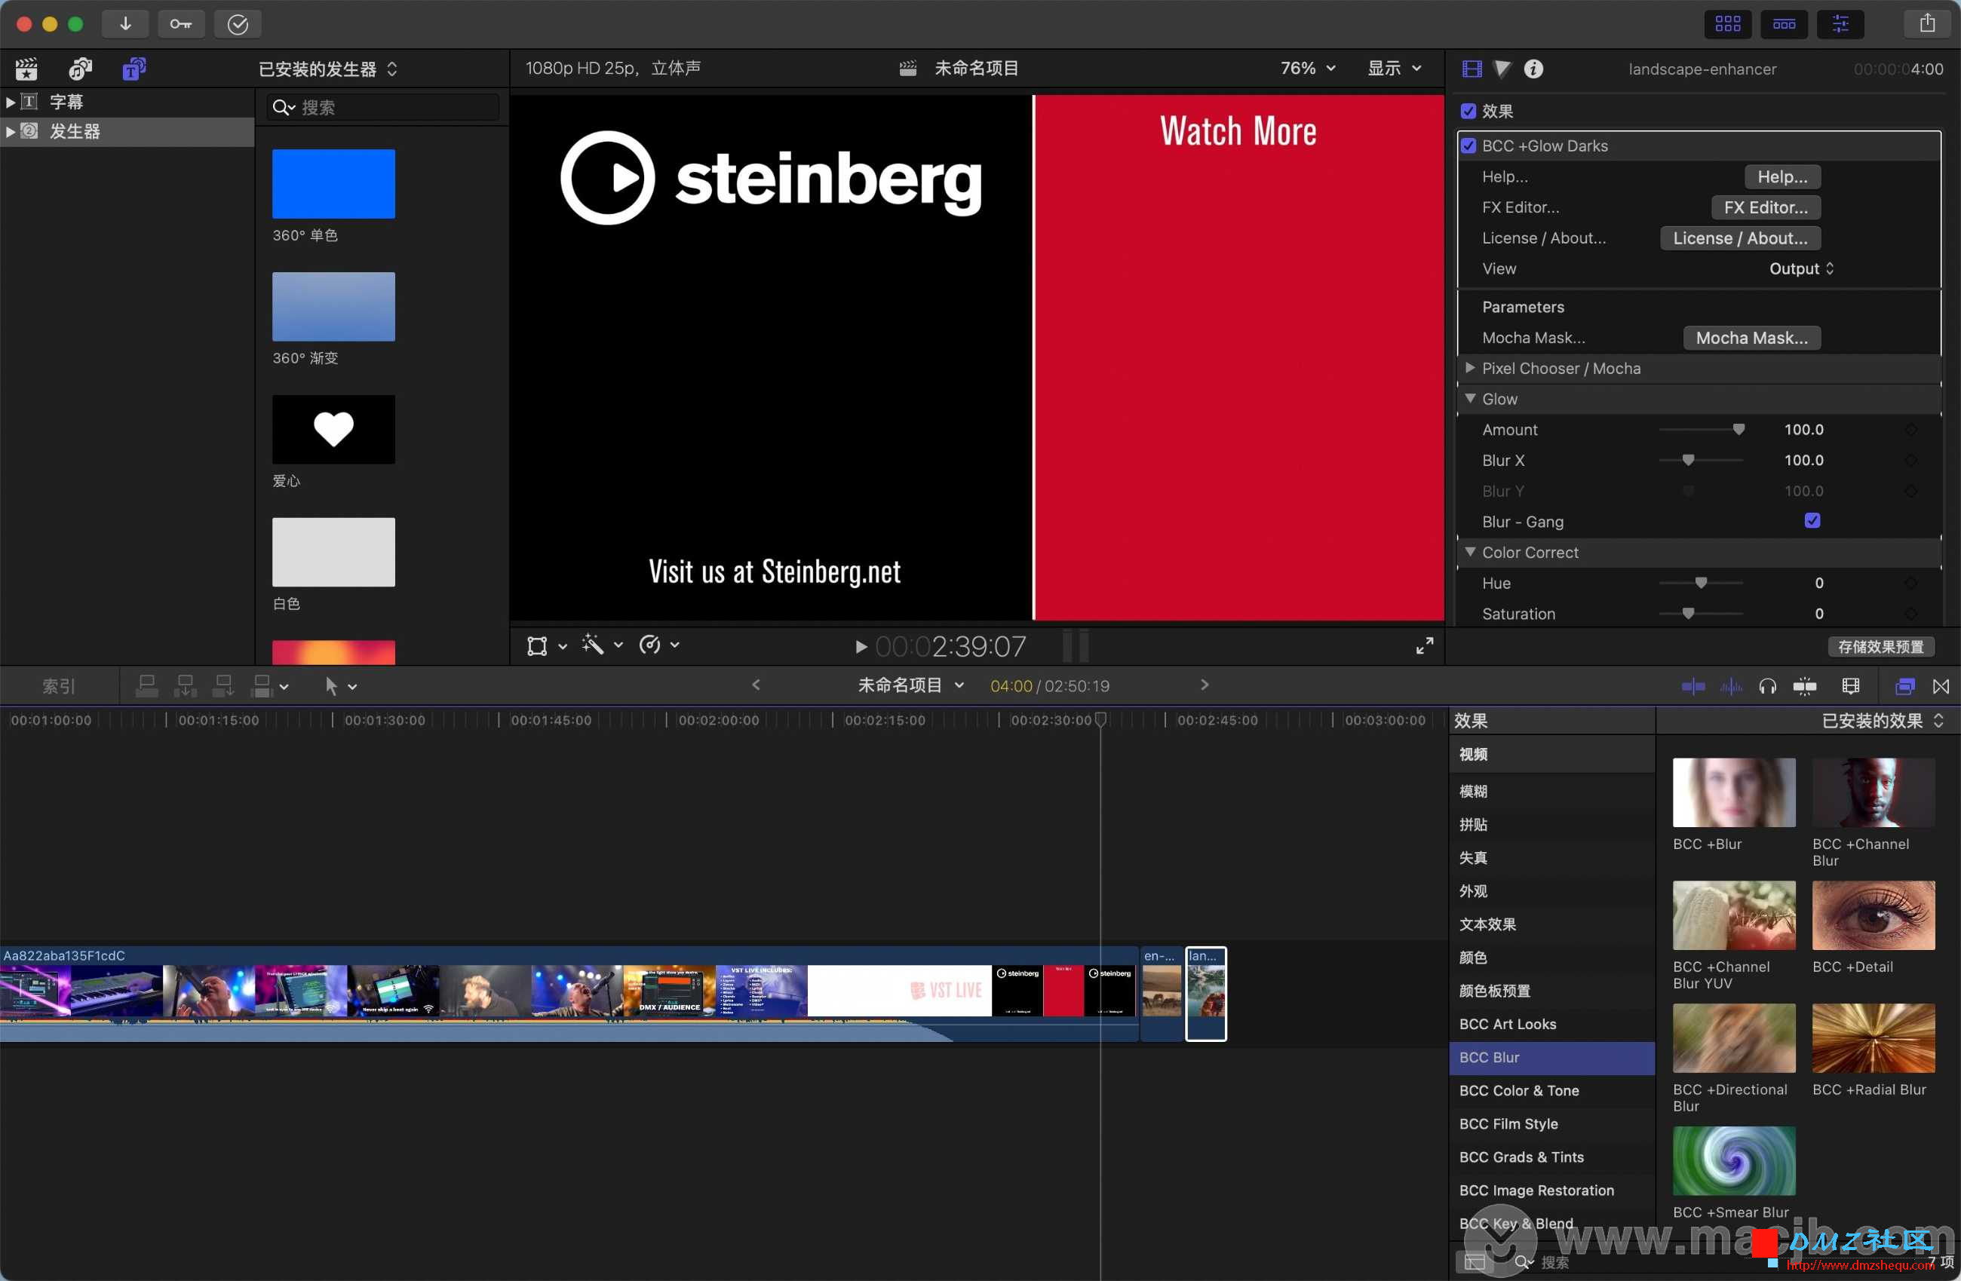Image resolution: width=1961 pixels, height=1281 pixels.
Task: Toggle the effects browser icon
Action: tap(1905, 686)
